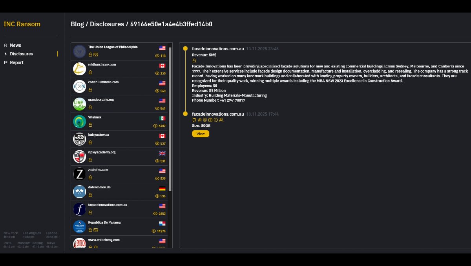Click the dollar coin icon on the leak post

click(x=204, y=120)
